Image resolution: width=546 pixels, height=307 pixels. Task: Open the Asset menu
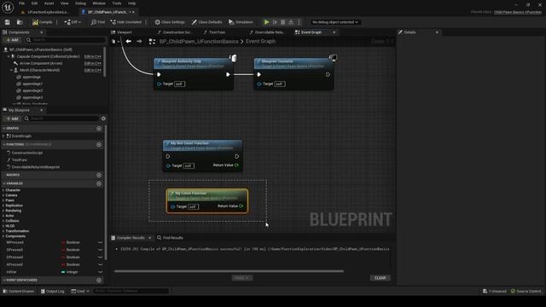tap(49, 3)
